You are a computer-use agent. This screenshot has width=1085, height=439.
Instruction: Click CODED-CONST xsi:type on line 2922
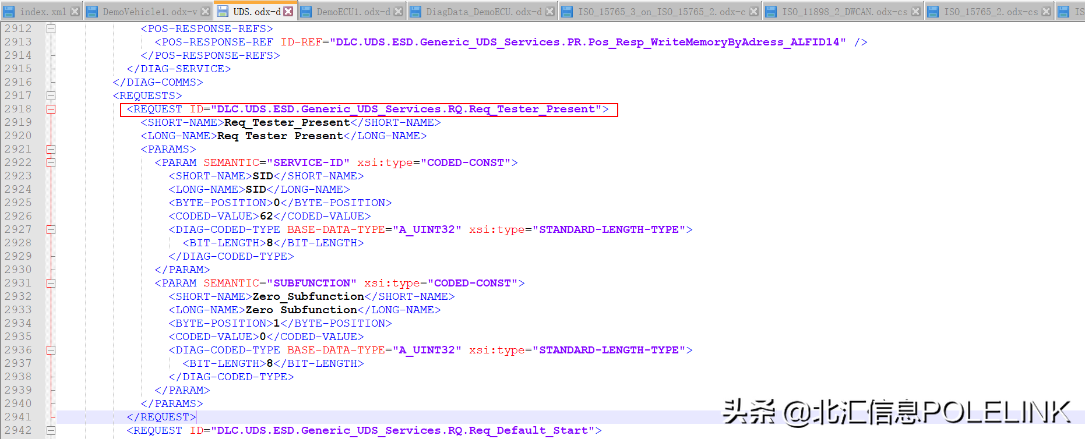(x=466, y=162)
